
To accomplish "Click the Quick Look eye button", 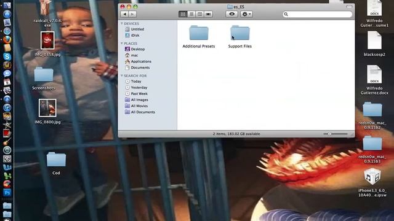I will [x=231, y=14].
